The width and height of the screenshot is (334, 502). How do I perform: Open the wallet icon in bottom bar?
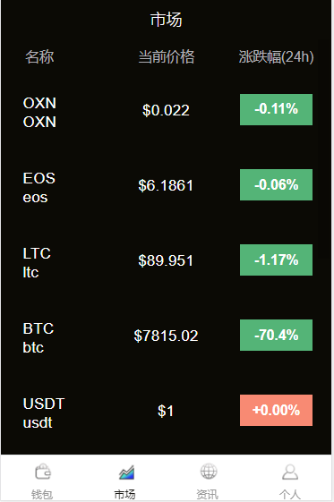43,472
